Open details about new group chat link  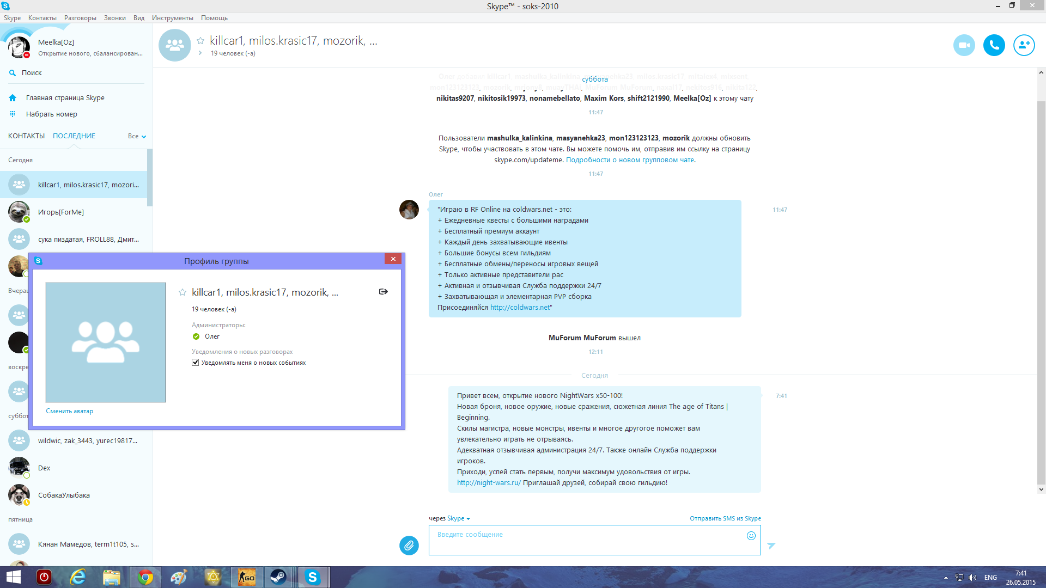click(x=630, y=160)
